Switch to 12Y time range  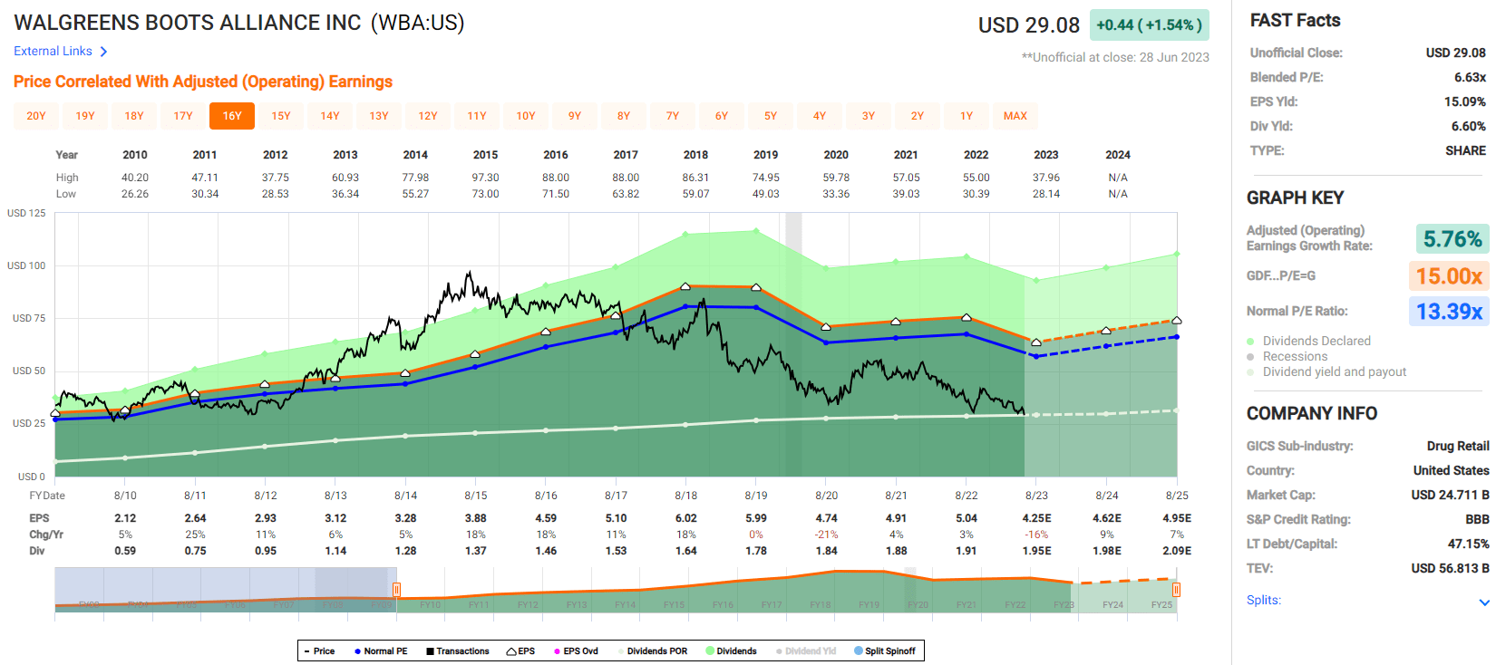(428, 116)
